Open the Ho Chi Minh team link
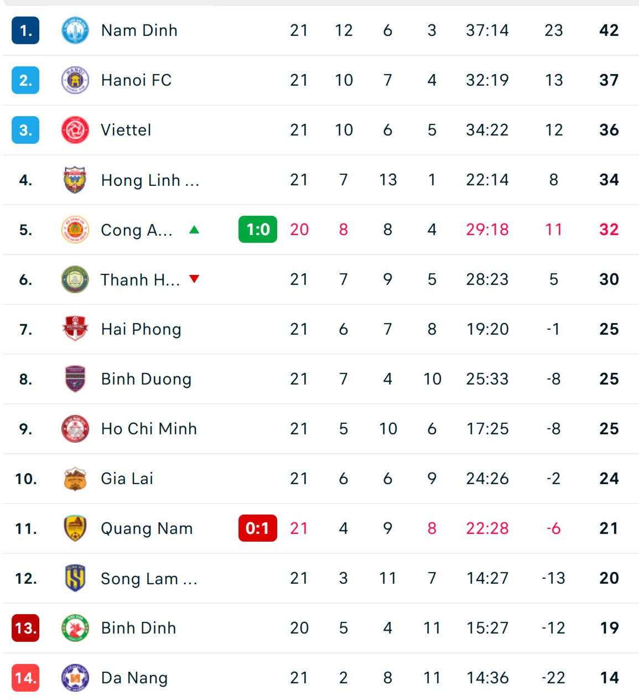 149,429
